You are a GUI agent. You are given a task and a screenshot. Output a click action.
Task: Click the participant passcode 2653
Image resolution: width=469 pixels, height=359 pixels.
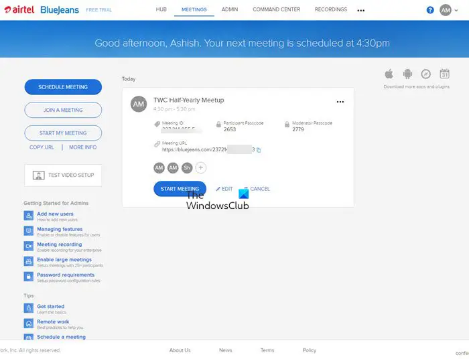point(230,129)
